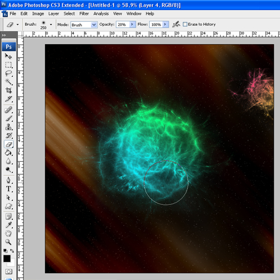Open the Image menu
Viewport: 280px width, 280px height.
tap(38, 13)
